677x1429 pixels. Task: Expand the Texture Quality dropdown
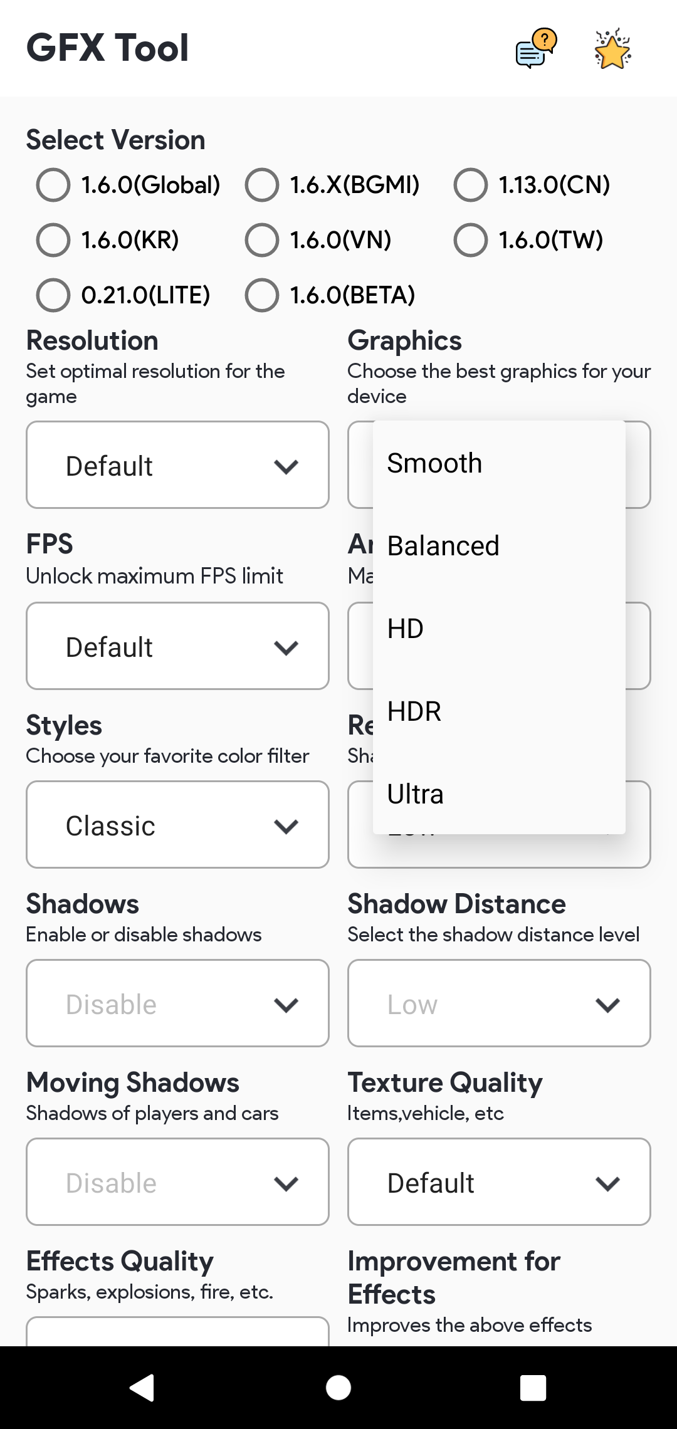(499, 1182)
